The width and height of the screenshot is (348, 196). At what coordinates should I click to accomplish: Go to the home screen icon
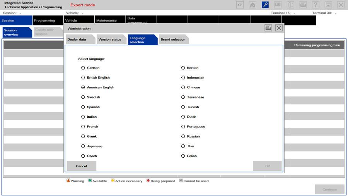pyautogui.click(x=252, y=5)
